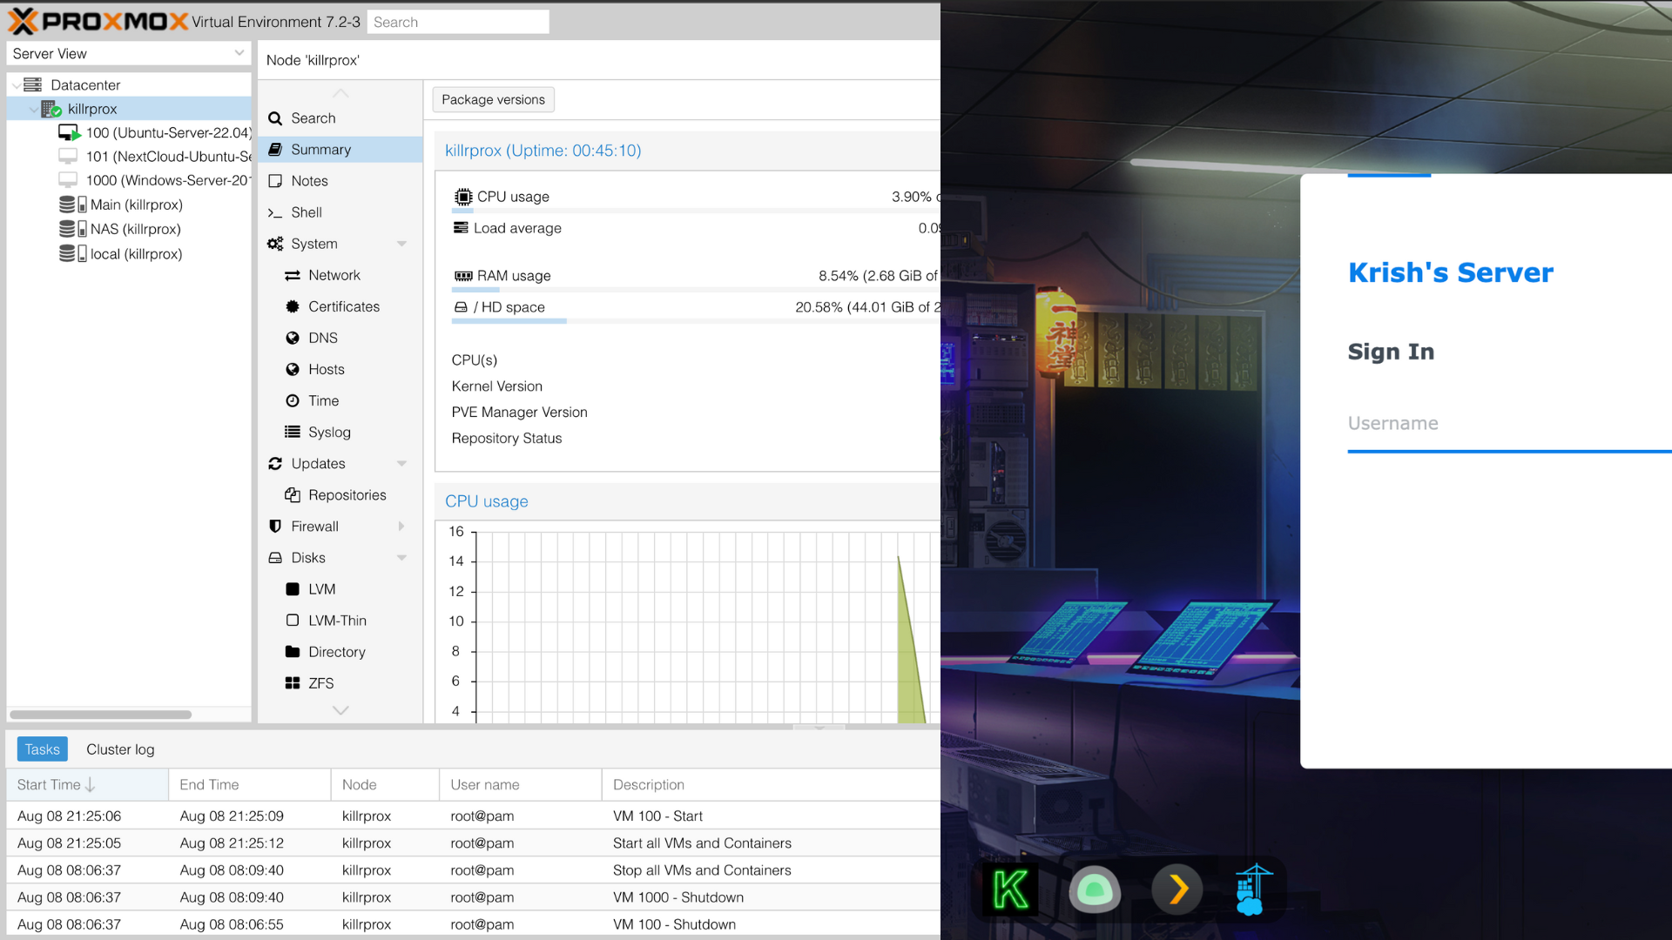Click the resource tree horizontal scrollbar
Screen dimensions: 1672x940
[101, 715]
